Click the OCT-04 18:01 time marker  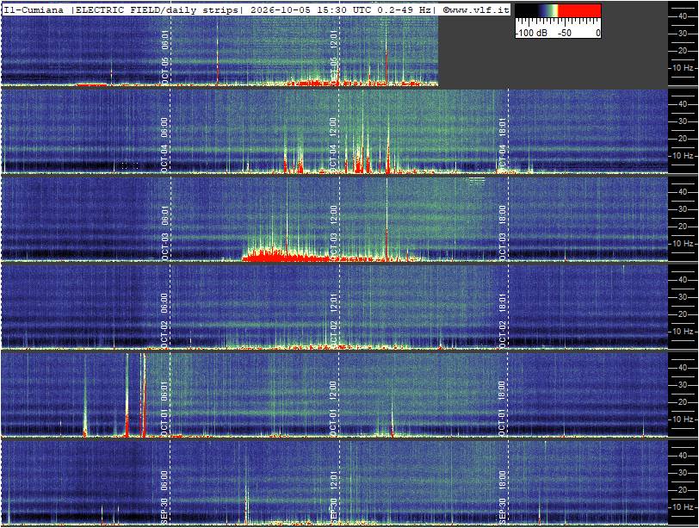click(503, 145)
